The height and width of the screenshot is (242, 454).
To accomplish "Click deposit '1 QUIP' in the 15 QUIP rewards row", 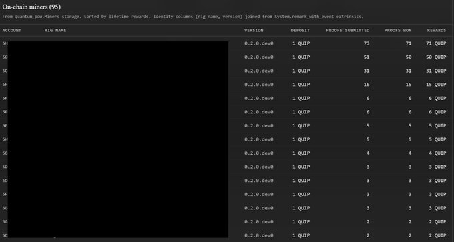I will coord(301,85).
